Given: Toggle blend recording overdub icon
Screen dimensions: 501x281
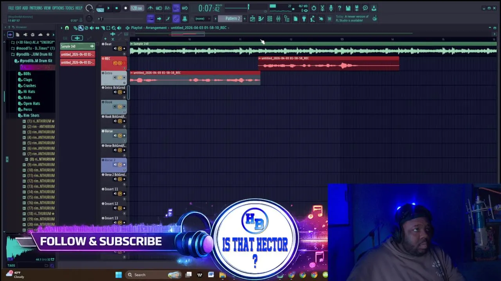Looking at the screenshot, I should click(x=176, y=8).
